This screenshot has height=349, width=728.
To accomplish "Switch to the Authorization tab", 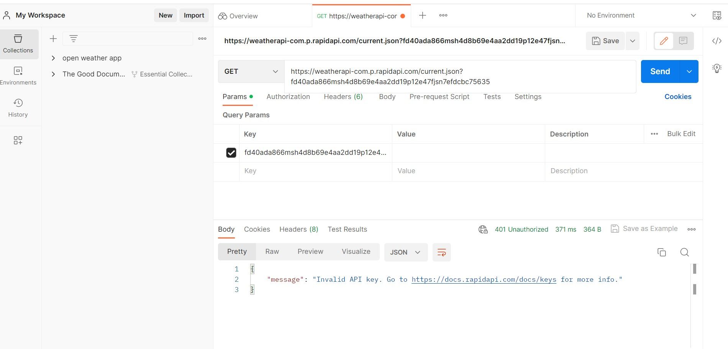I will click(288, 97).
